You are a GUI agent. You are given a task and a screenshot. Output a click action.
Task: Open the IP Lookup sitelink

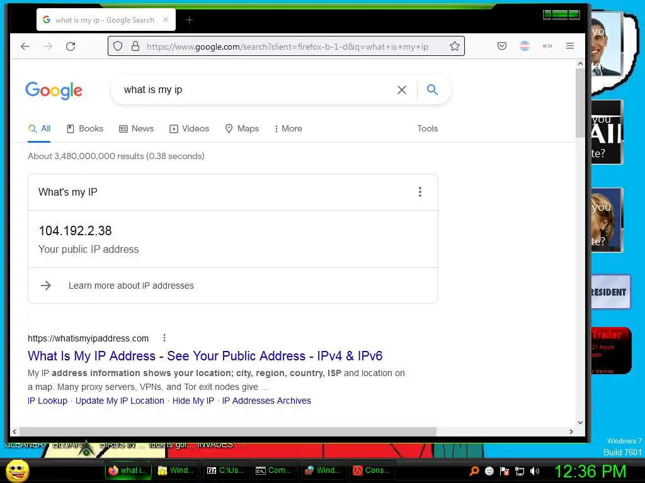[x=47, y=401]
